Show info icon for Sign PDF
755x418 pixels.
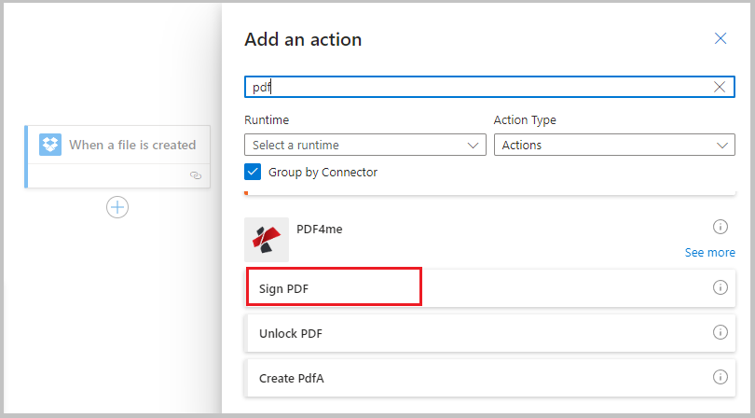point(720,287)
